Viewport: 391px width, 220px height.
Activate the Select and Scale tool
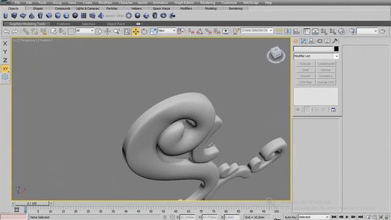point(153,31)
